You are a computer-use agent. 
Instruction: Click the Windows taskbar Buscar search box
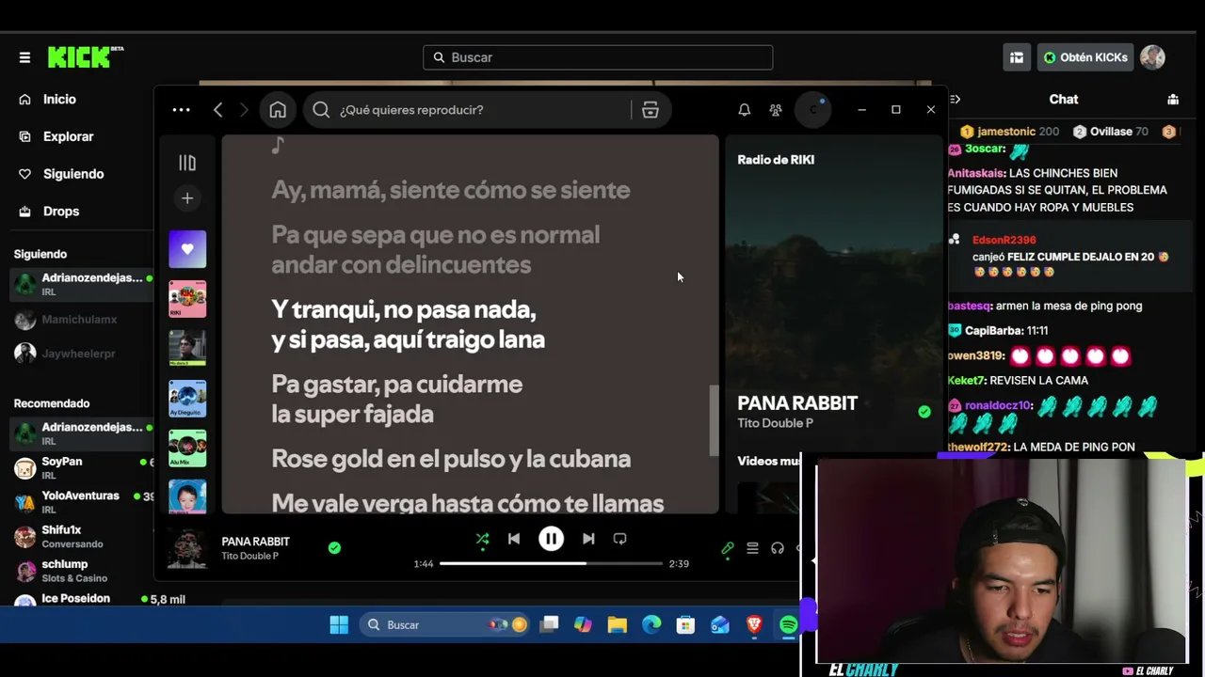click(445, 624)
